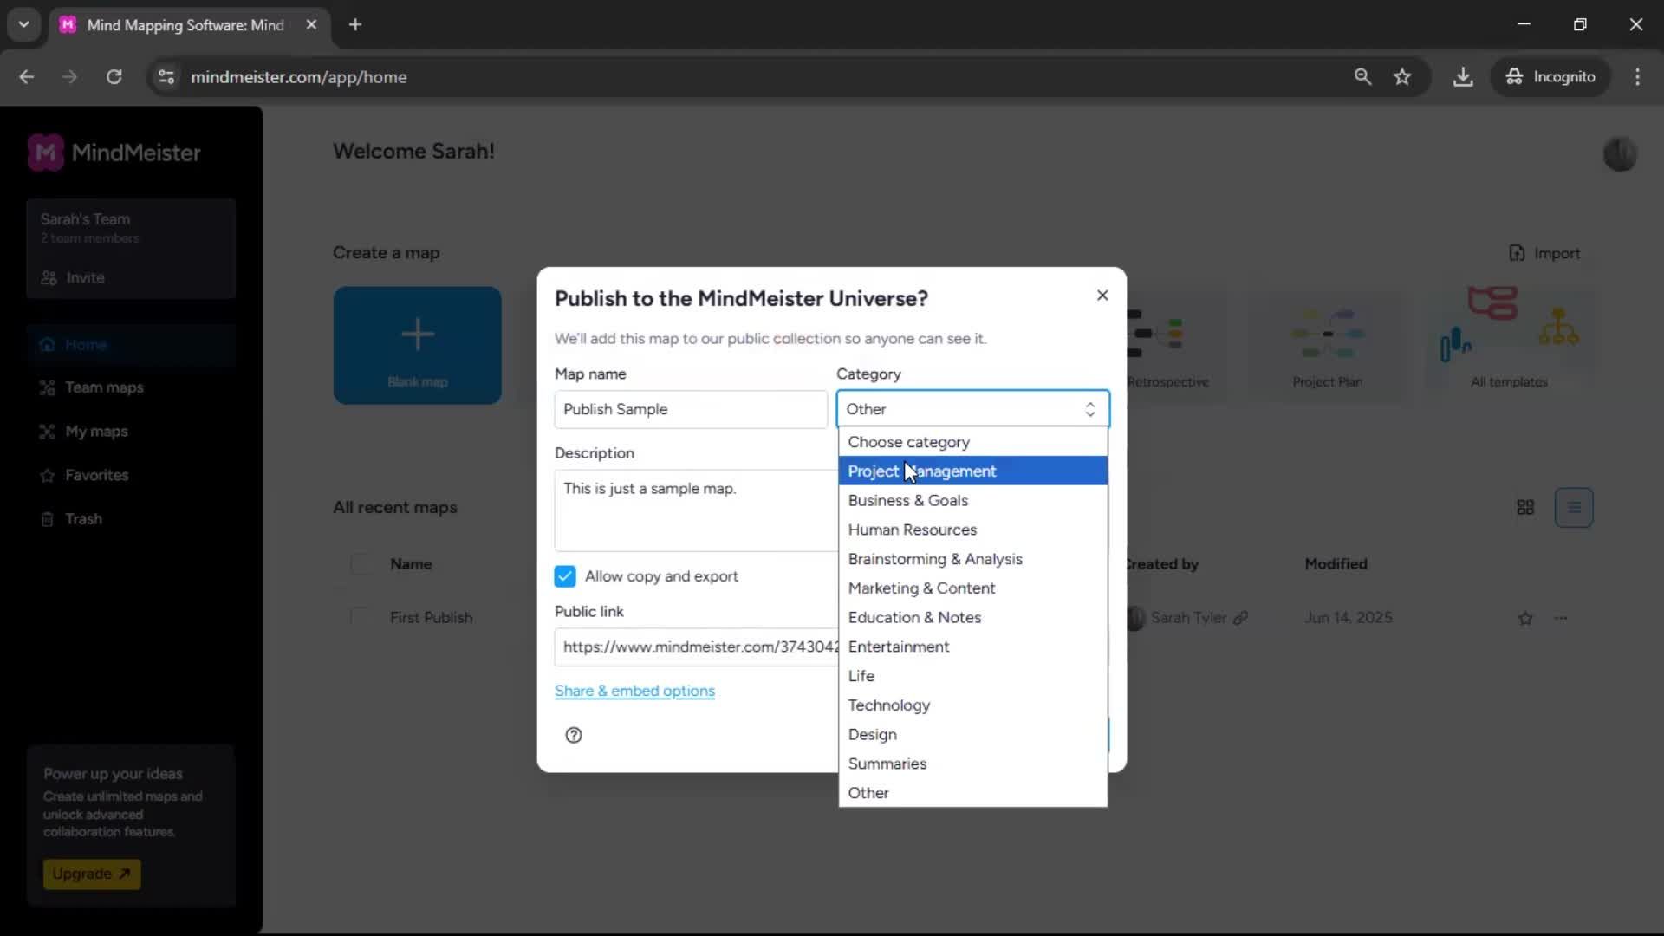Open the help question mark icon in dialog
Screen dimensions: 1664x936
574,735
